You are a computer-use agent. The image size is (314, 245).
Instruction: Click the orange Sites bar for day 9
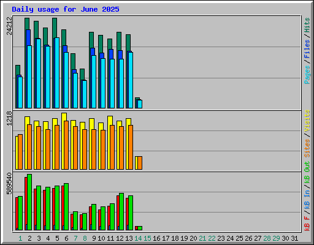click(x=94, y=149)
